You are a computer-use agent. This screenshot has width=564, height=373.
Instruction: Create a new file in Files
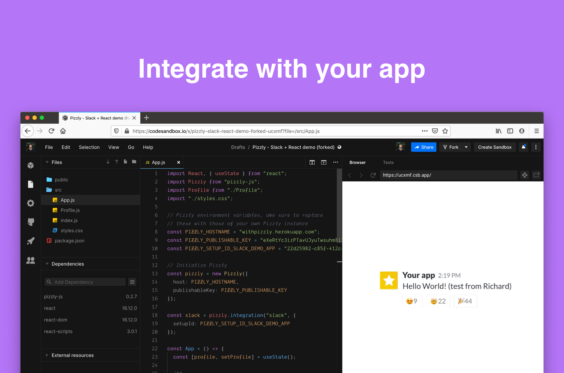[x=125, y=162]
